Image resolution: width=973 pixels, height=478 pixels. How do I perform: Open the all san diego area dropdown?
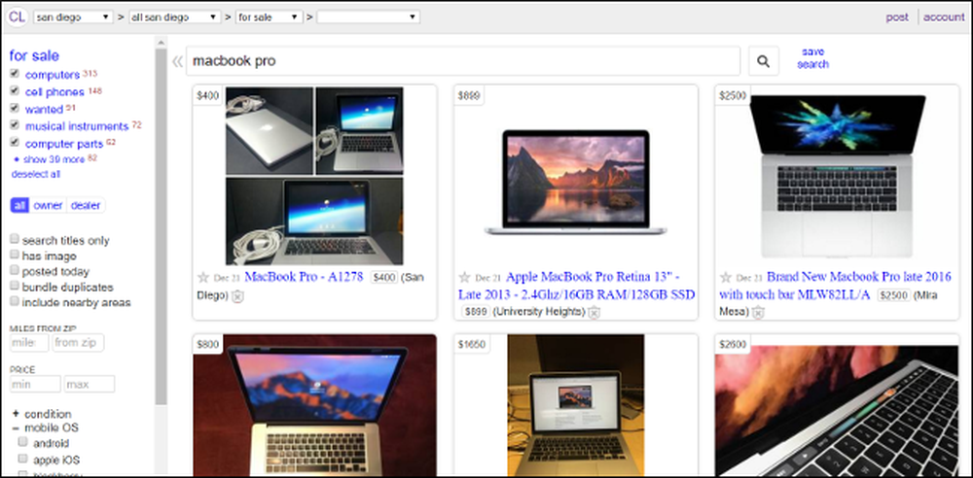coord(174,17)
